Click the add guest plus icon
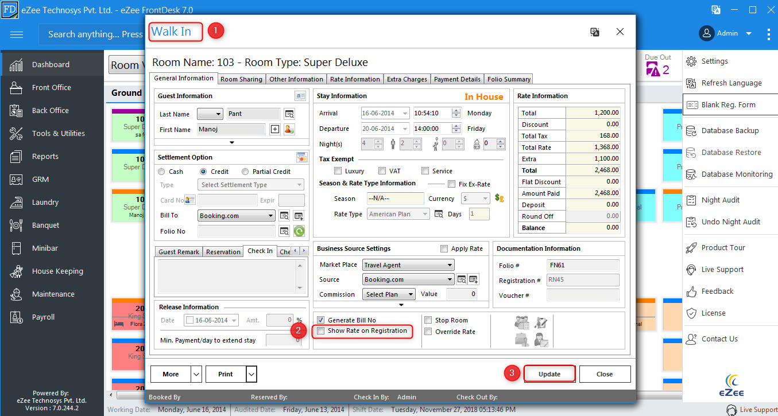Viewport: 778px width, 416px height. [x=275, y=129]
